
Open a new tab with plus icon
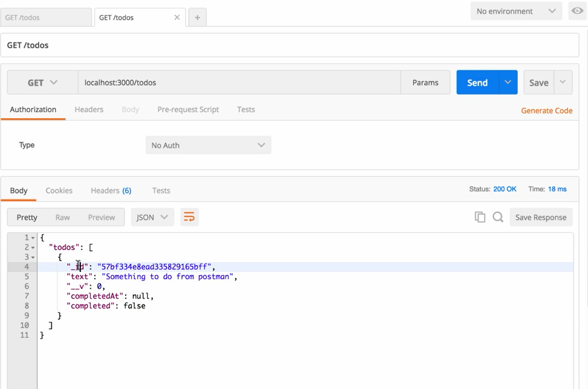pos(197,17)
